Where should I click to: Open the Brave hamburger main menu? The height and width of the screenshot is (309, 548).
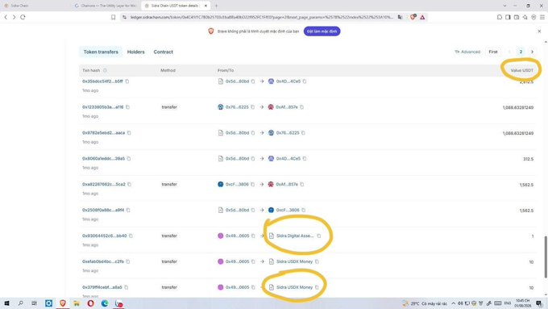pos(542,17)
